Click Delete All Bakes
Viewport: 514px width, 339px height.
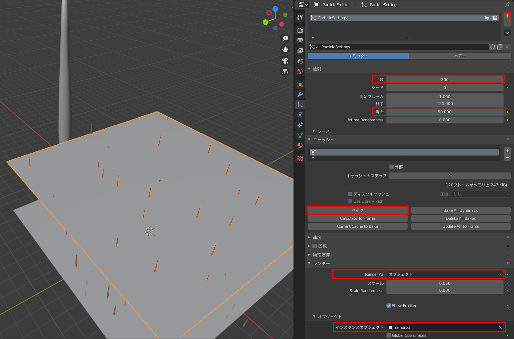point(461,218)
